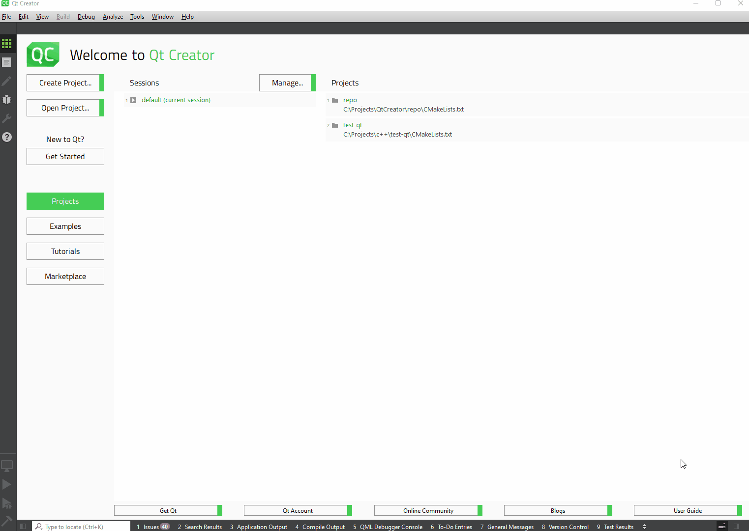Screen dimensions: 749x531
Task: Start debugging with the play-and-bug icon
Action: coord(7,503)
